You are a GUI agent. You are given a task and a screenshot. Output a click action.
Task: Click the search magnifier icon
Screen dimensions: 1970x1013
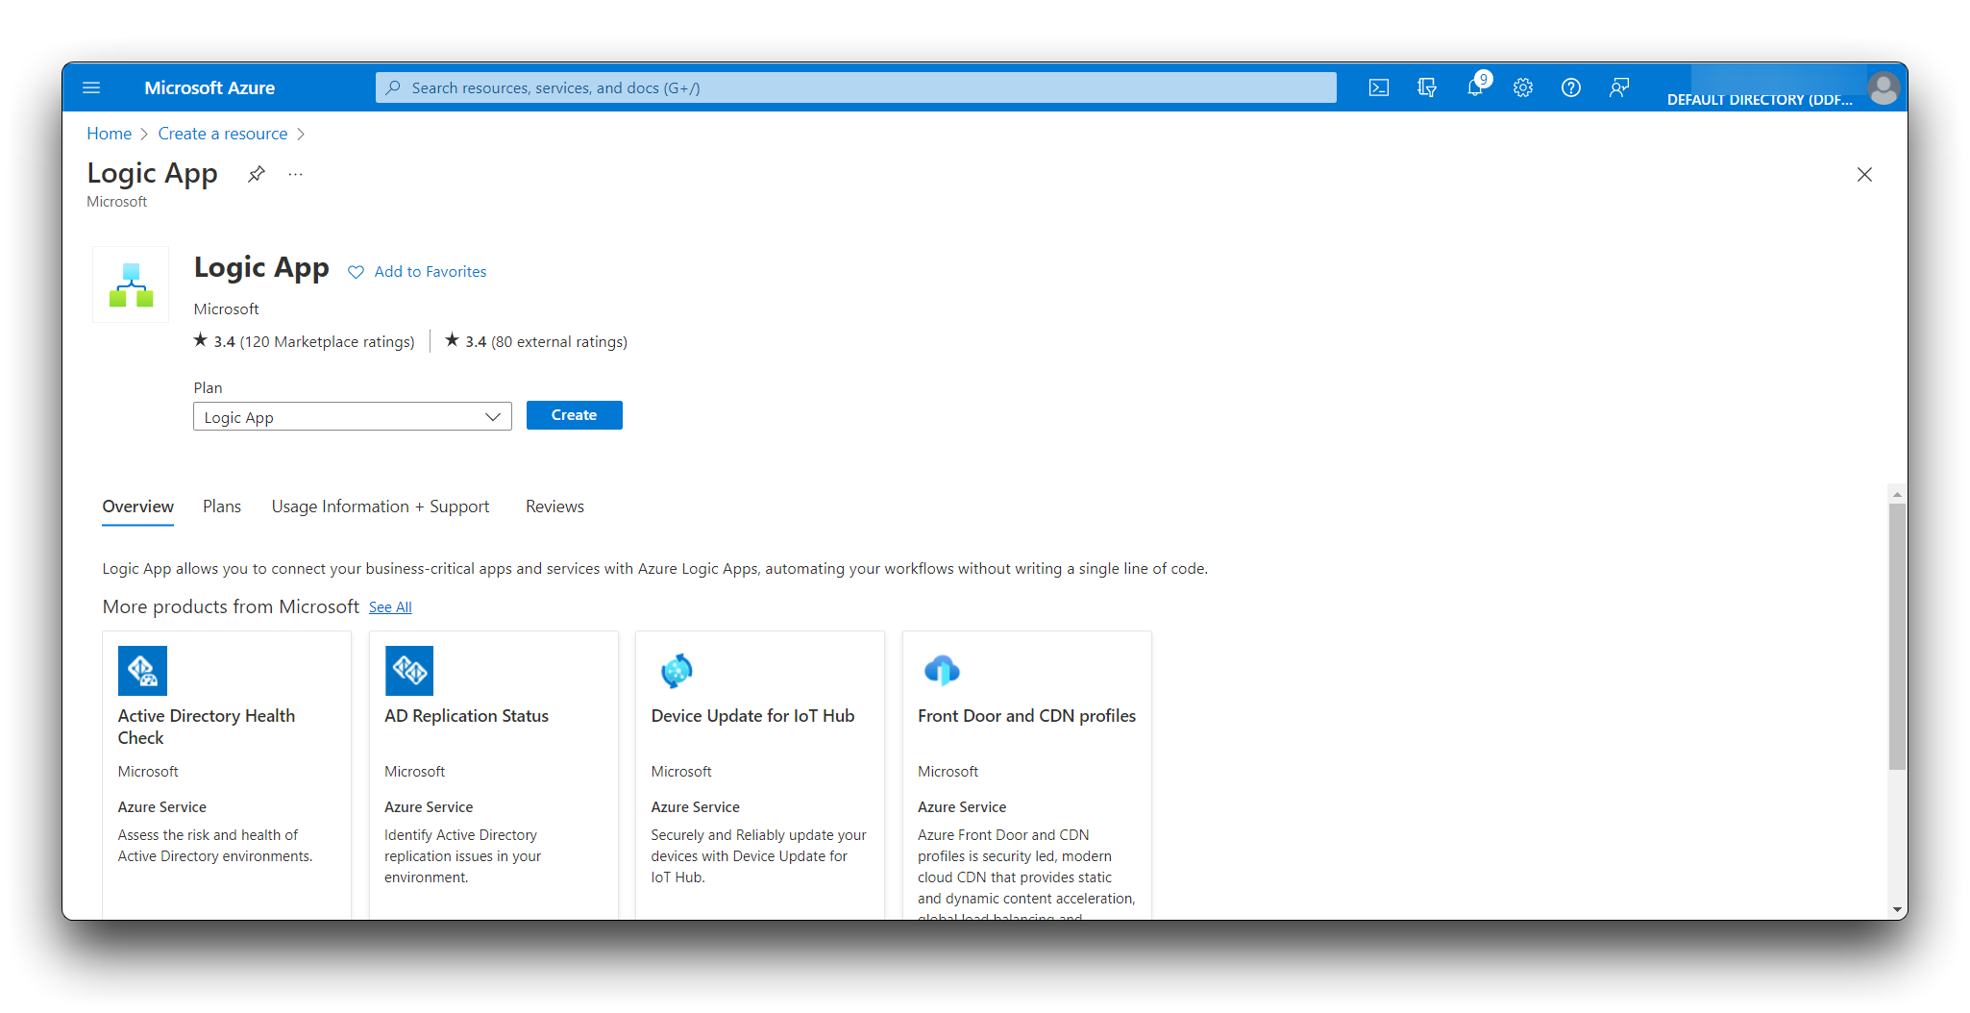pos(393,87)
